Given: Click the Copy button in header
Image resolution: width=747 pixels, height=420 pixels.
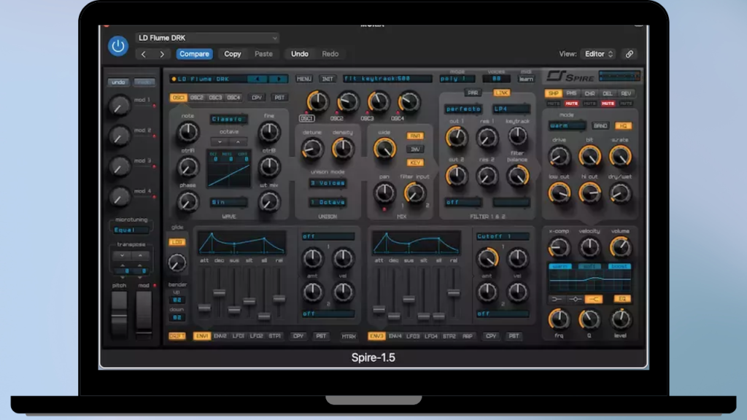Looking at the screenshot, I should [x=233, y=54].
